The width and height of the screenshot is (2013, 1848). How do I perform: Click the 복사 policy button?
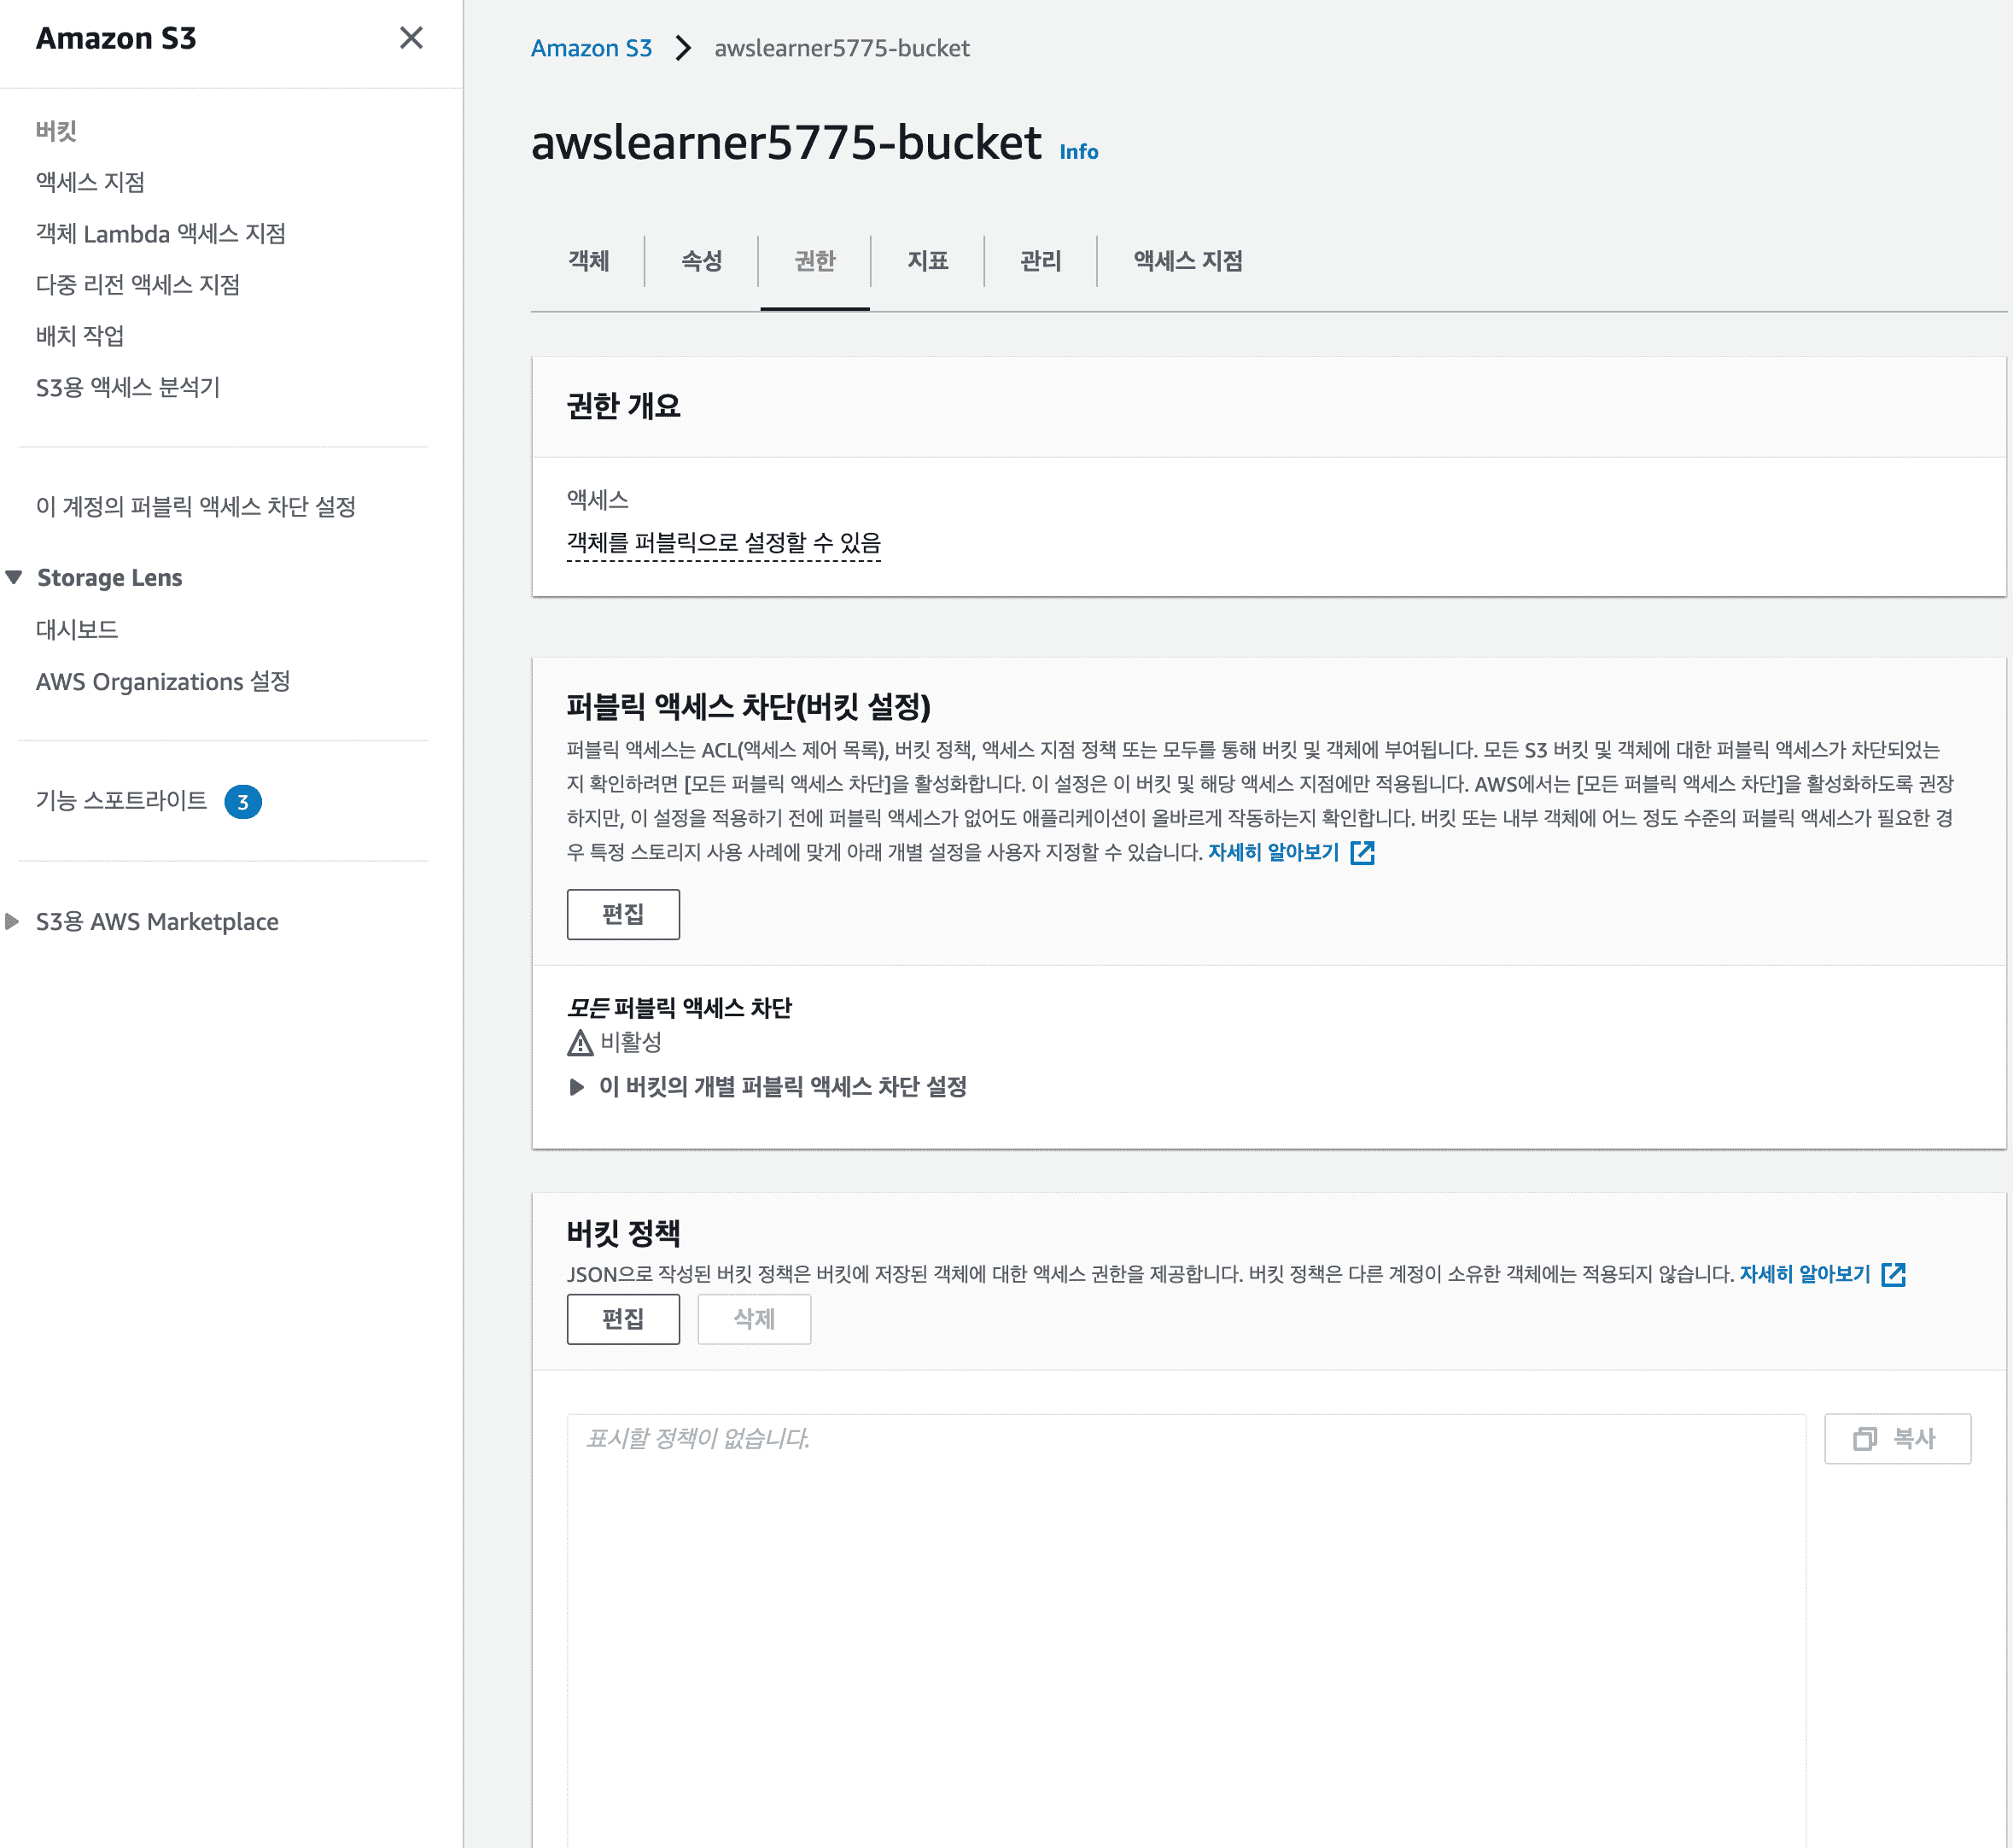click(1897, 1439)
